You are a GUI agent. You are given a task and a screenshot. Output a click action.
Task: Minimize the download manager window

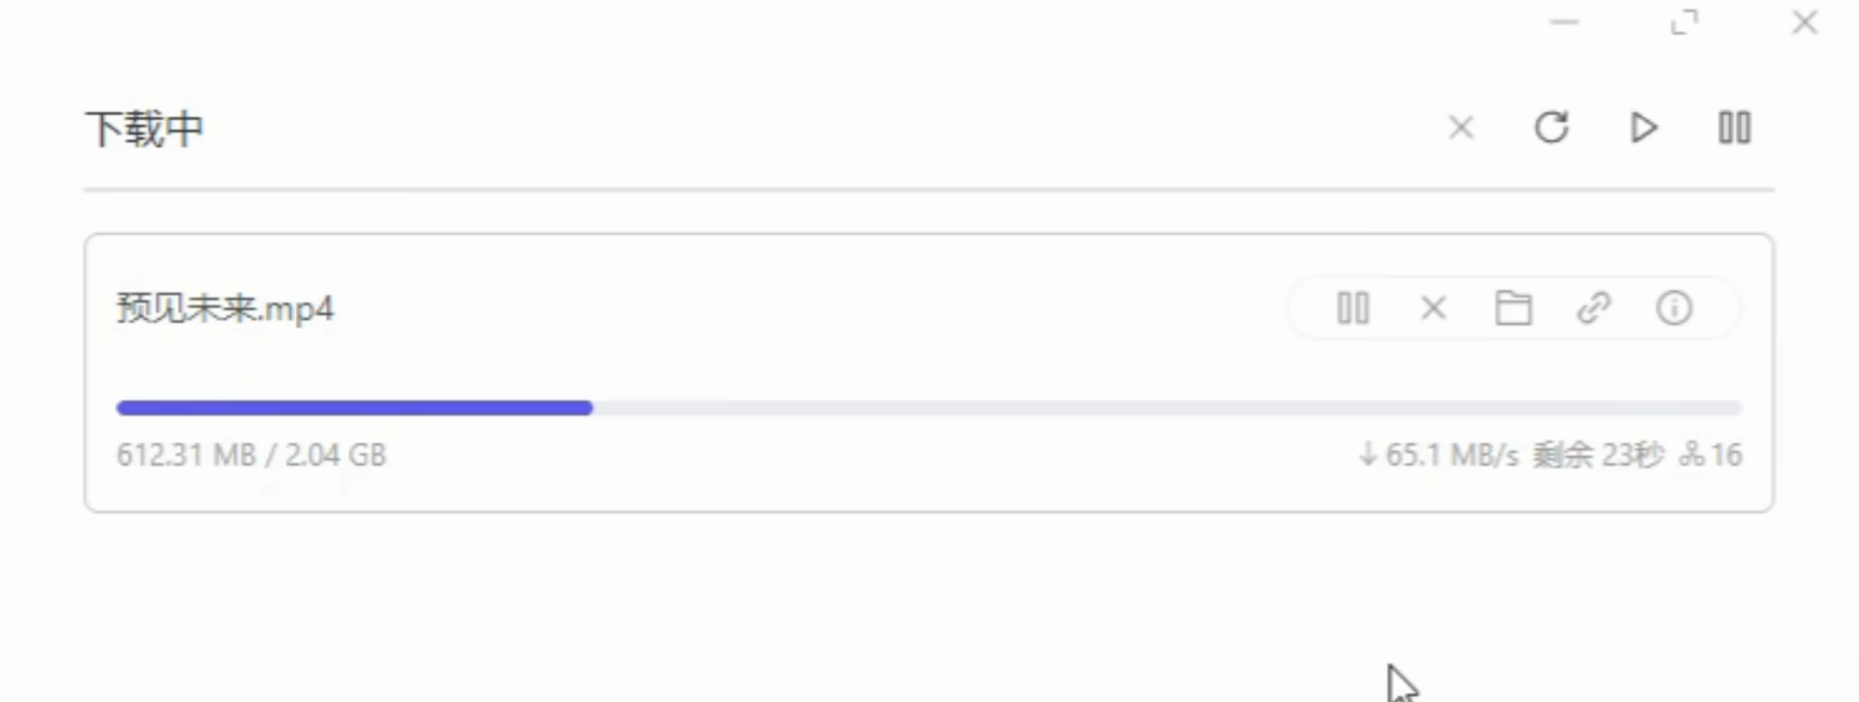click(1564, 22)
